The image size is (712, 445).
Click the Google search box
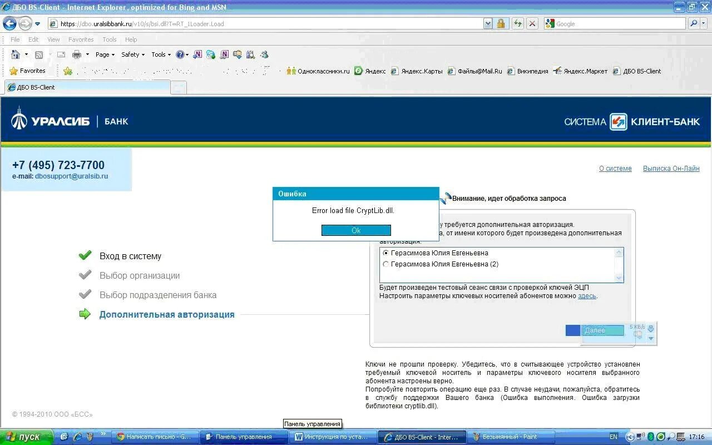coord(615,24)
